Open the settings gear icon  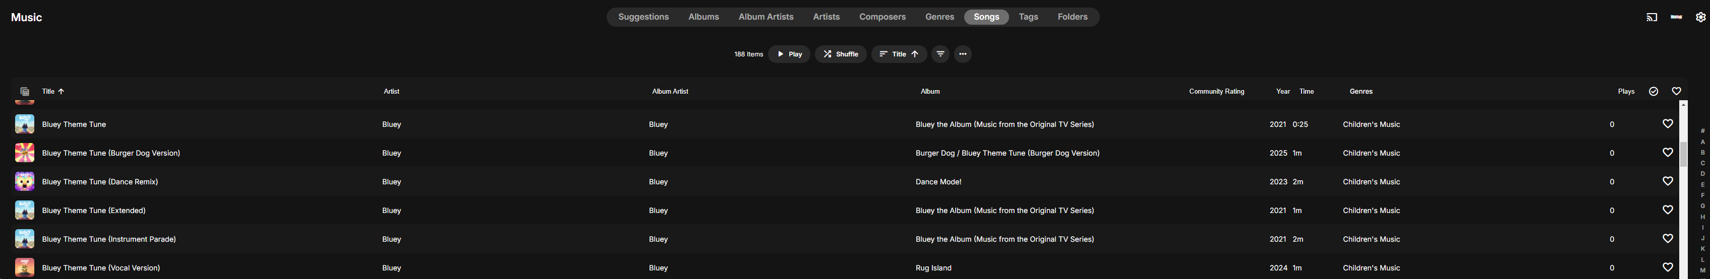pos(1700,17)
